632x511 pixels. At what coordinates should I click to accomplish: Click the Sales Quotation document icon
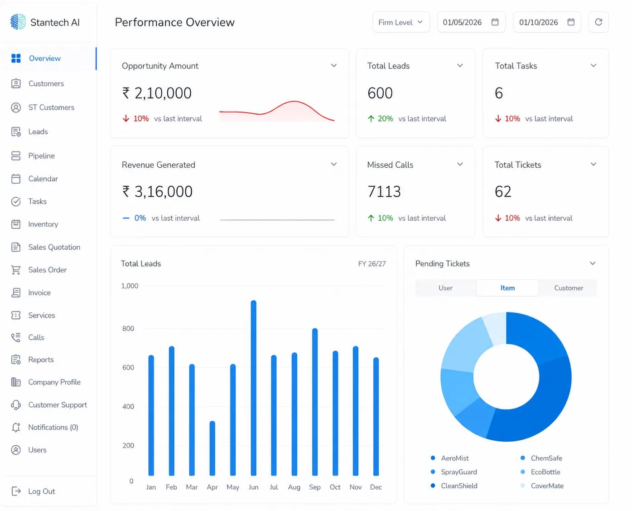pyautogui.click(x=16, y=247)
